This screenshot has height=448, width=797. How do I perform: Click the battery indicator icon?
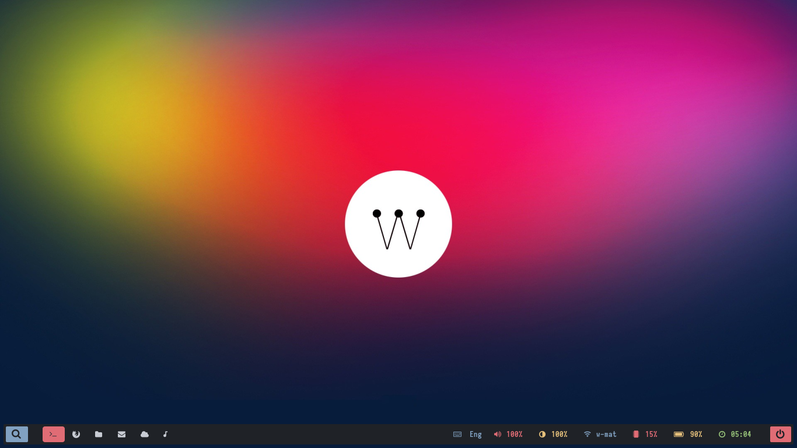(x=679, y=434)
